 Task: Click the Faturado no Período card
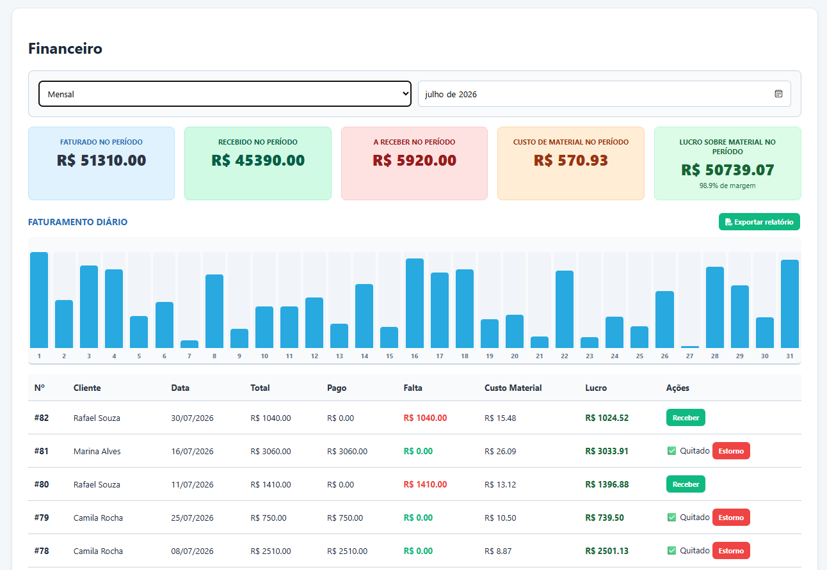click(101, 163)
